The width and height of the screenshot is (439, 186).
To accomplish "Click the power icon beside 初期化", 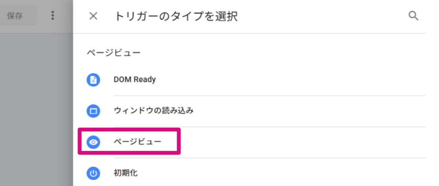I will pyautogui.click(x=93, y=173).
